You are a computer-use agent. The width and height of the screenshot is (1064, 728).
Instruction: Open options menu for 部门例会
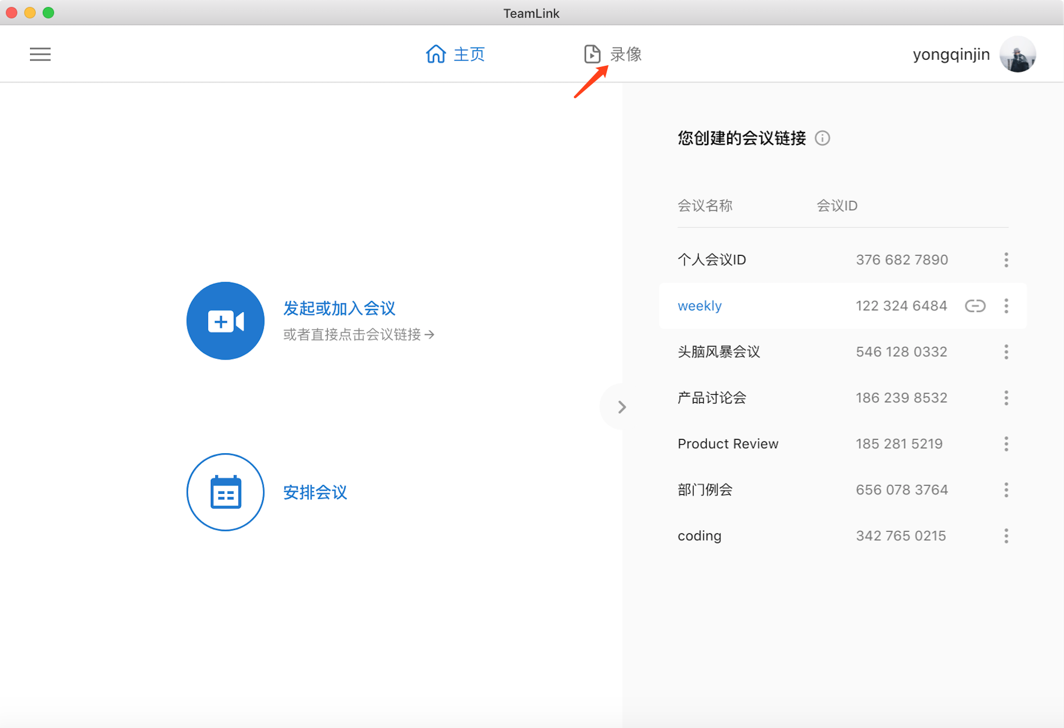click(1006, 489)
